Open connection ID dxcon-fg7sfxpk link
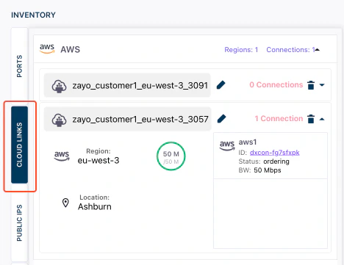The width and height of the screenshot is (344, 265). [274, 153]
